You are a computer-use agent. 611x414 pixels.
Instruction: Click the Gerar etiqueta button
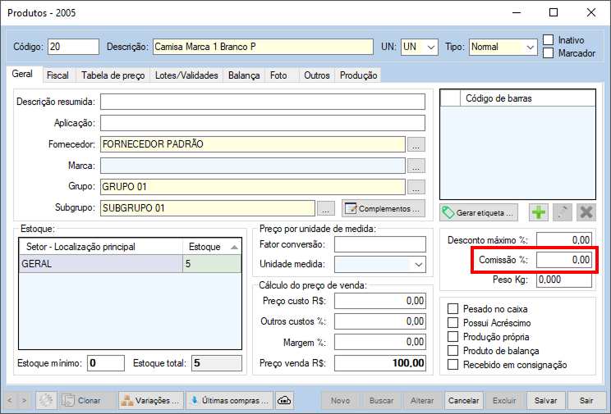pyautogui.click(x=479, y=212)
